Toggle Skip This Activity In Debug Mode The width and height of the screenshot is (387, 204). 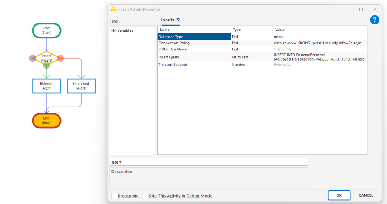(x=146, y=196)
